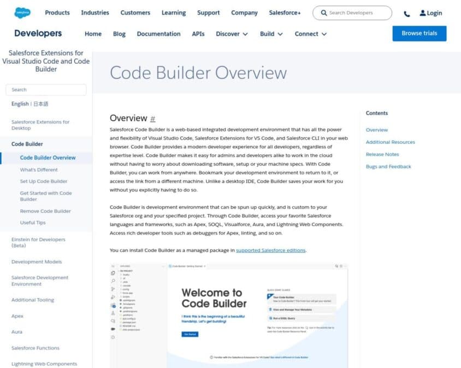Jump to Release Notes in Contents

[382, 154]
